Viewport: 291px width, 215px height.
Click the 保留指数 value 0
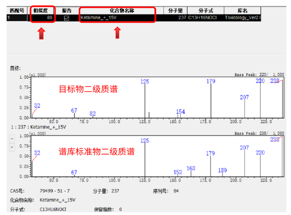pyautogui.click(x=120, y=209)
